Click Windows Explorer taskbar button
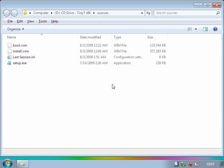The image size is (224, 168). pyautogui.click(x=23, y=164)
